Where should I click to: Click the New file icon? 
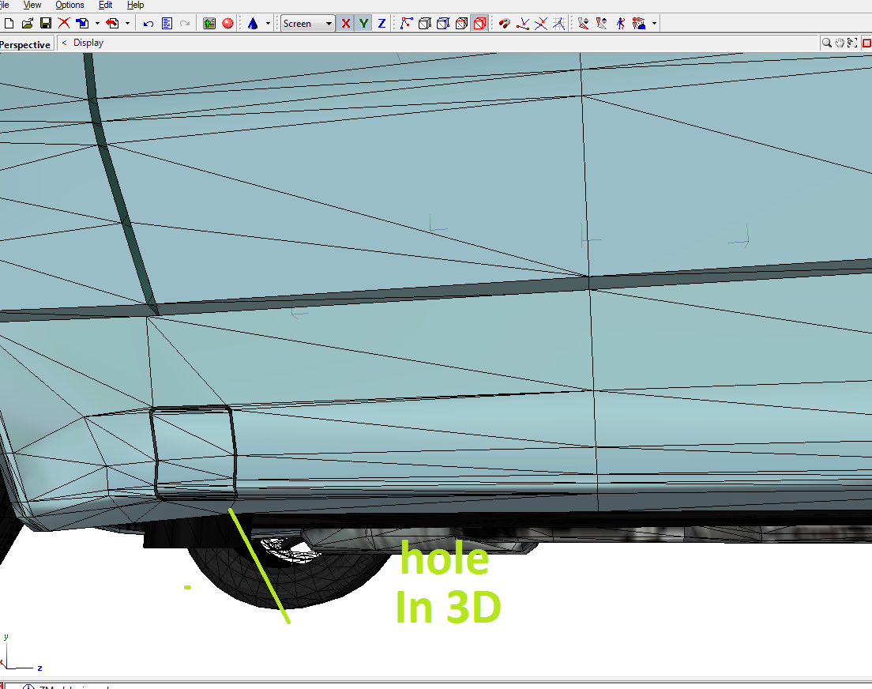point(9,24)
